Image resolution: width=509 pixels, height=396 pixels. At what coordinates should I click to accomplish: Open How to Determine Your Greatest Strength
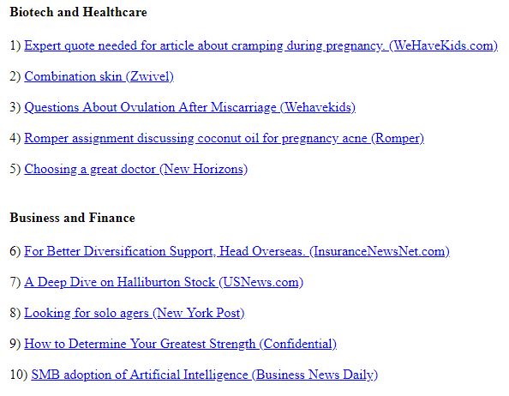tap(180, 344)
